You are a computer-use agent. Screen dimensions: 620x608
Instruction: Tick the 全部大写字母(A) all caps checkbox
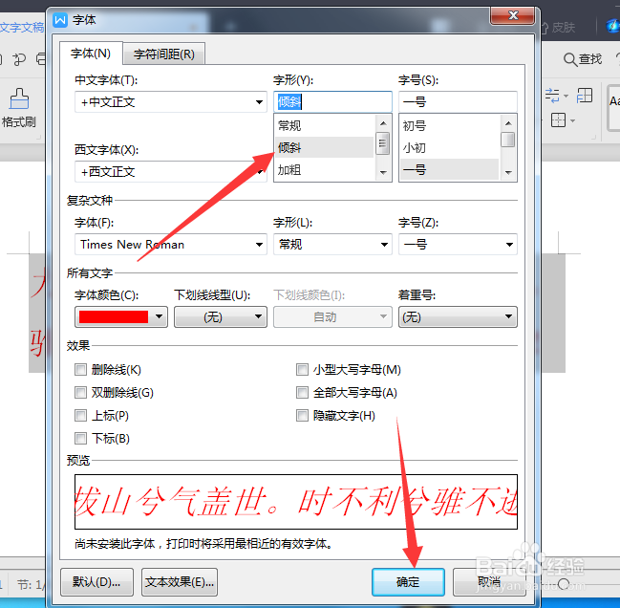click(302, 393)
